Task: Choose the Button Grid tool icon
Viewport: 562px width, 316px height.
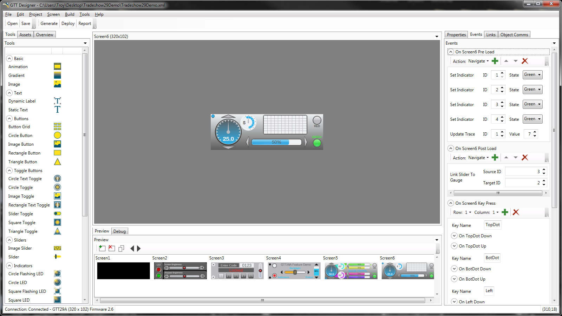Action: pos(58,126)
